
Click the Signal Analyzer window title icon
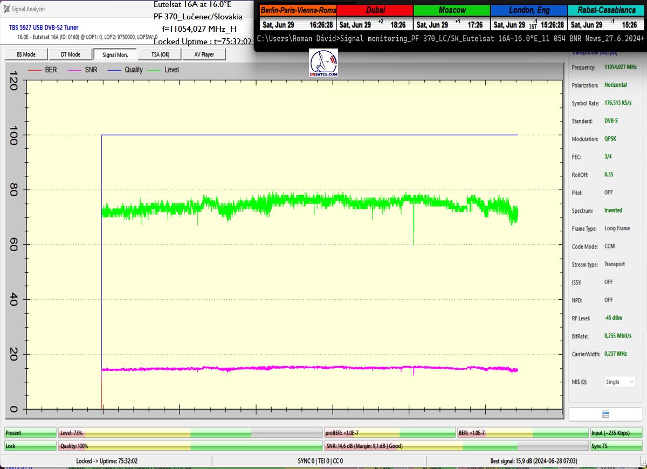pos(6,9)
